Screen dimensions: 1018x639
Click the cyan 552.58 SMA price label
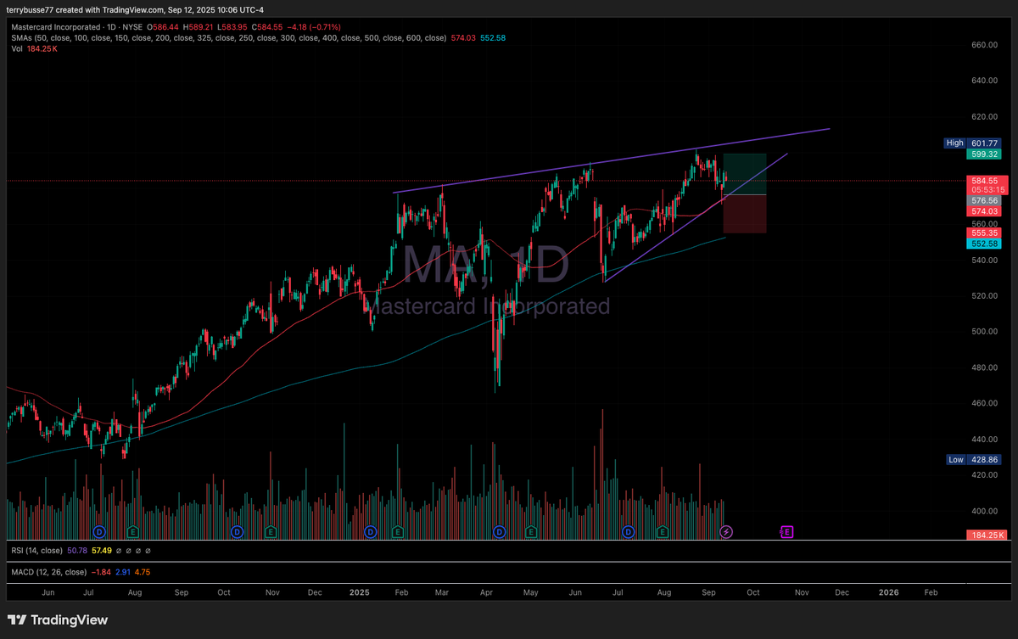tap(984, 244)
